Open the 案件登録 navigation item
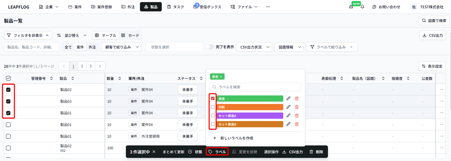 tap(102, 7)
